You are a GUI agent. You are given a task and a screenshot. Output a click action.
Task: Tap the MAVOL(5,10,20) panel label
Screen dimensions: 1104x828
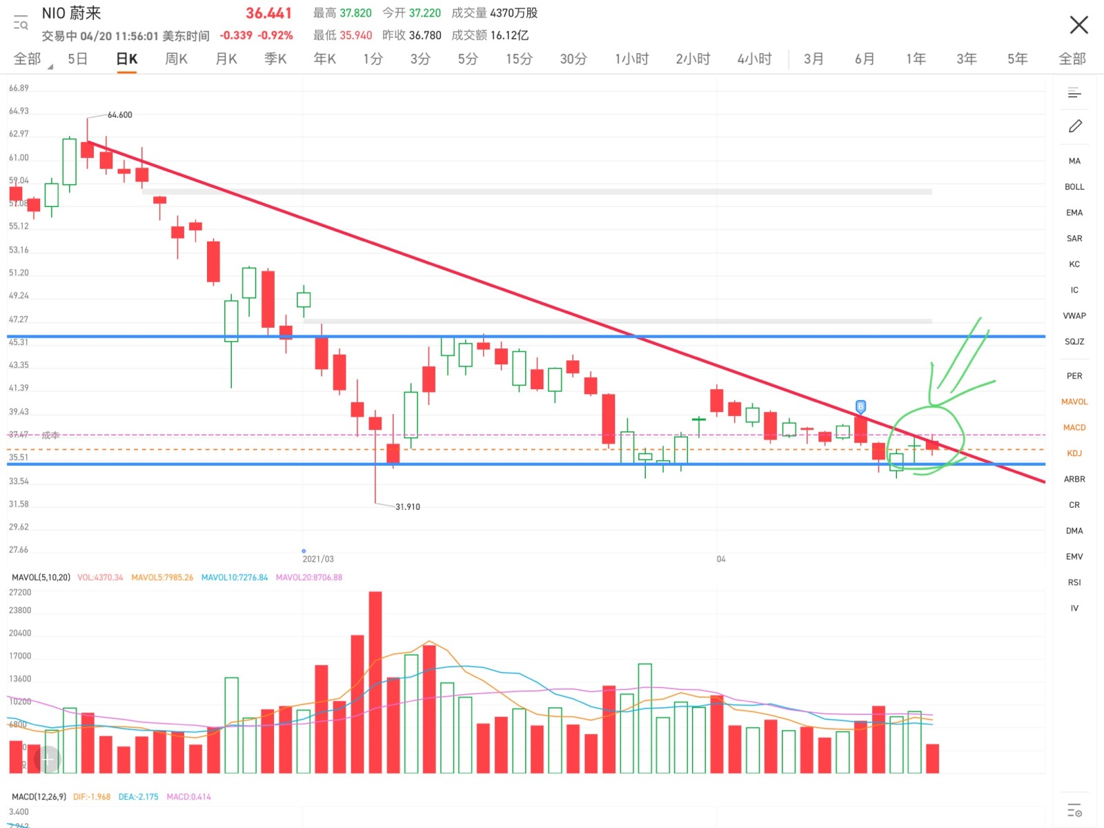pyautogui.click(x=41, y=578)
